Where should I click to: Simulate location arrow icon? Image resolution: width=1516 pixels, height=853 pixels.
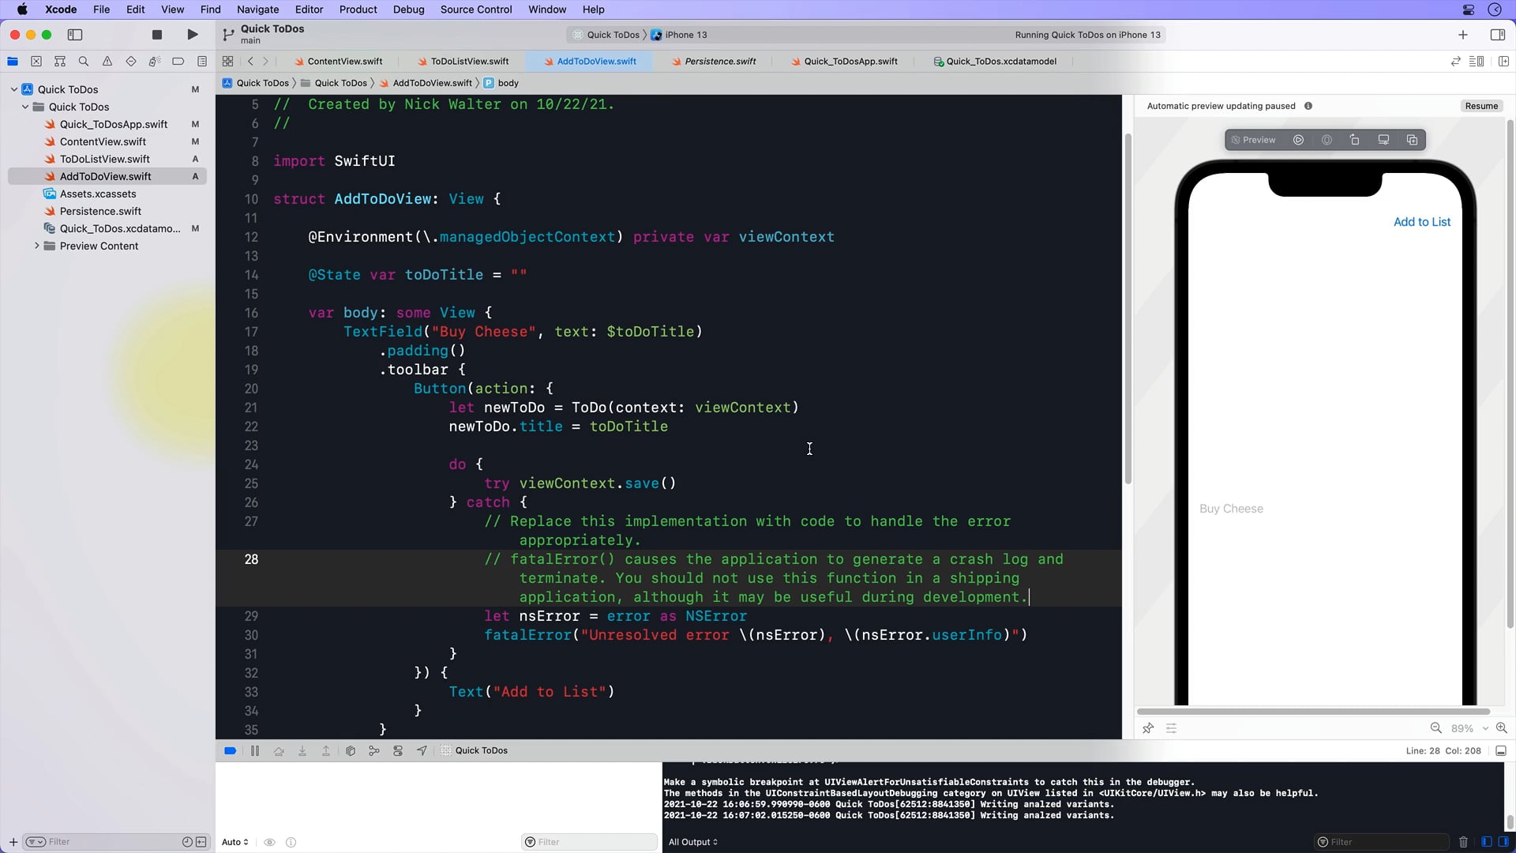pos(422,750)
